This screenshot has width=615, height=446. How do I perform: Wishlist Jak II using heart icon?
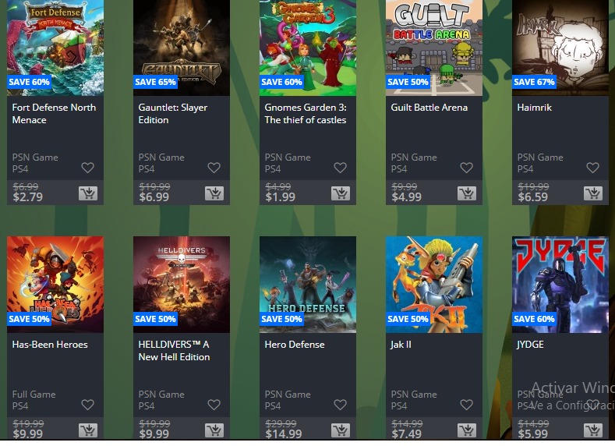coord(466,405)
